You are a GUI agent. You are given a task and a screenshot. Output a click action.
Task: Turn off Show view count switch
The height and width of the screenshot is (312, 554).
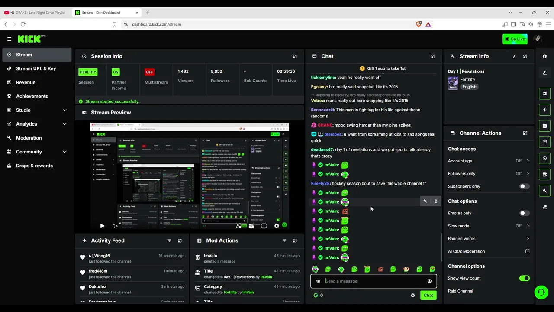524,278
